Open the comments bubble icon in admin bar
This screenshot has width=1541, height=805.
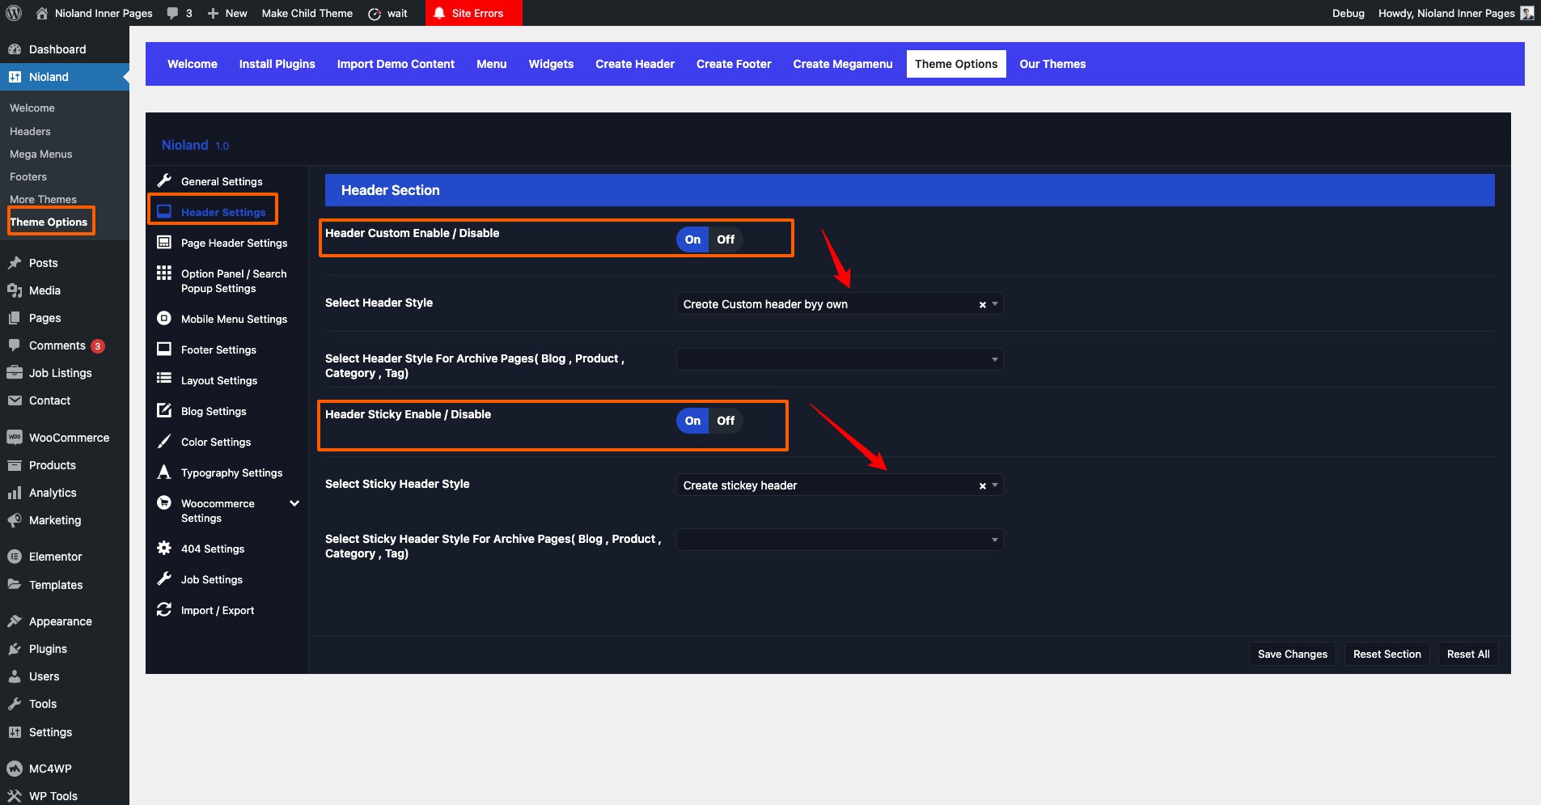pyautogui.click(x=172, y=13)
